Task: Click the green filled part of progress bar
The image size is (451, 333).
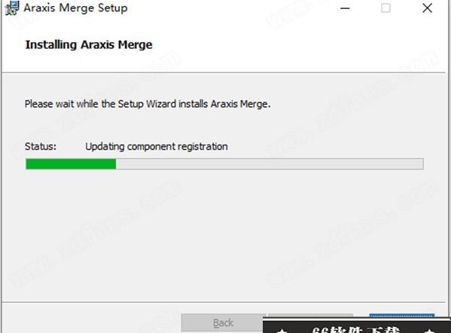Action: (71, 163)
